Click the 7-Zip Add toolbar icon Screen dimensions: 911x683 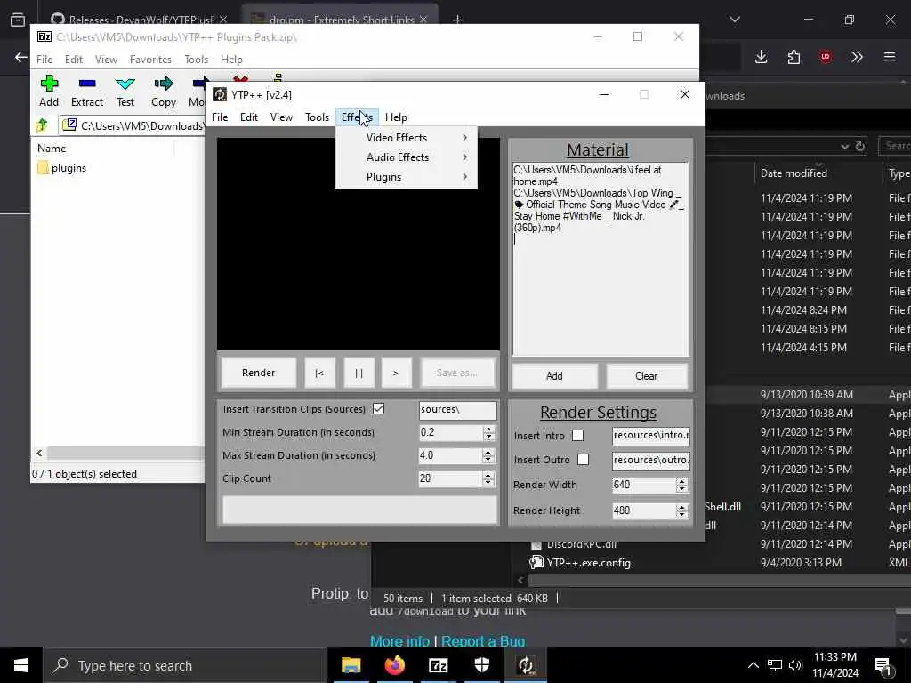pos(49,92)
